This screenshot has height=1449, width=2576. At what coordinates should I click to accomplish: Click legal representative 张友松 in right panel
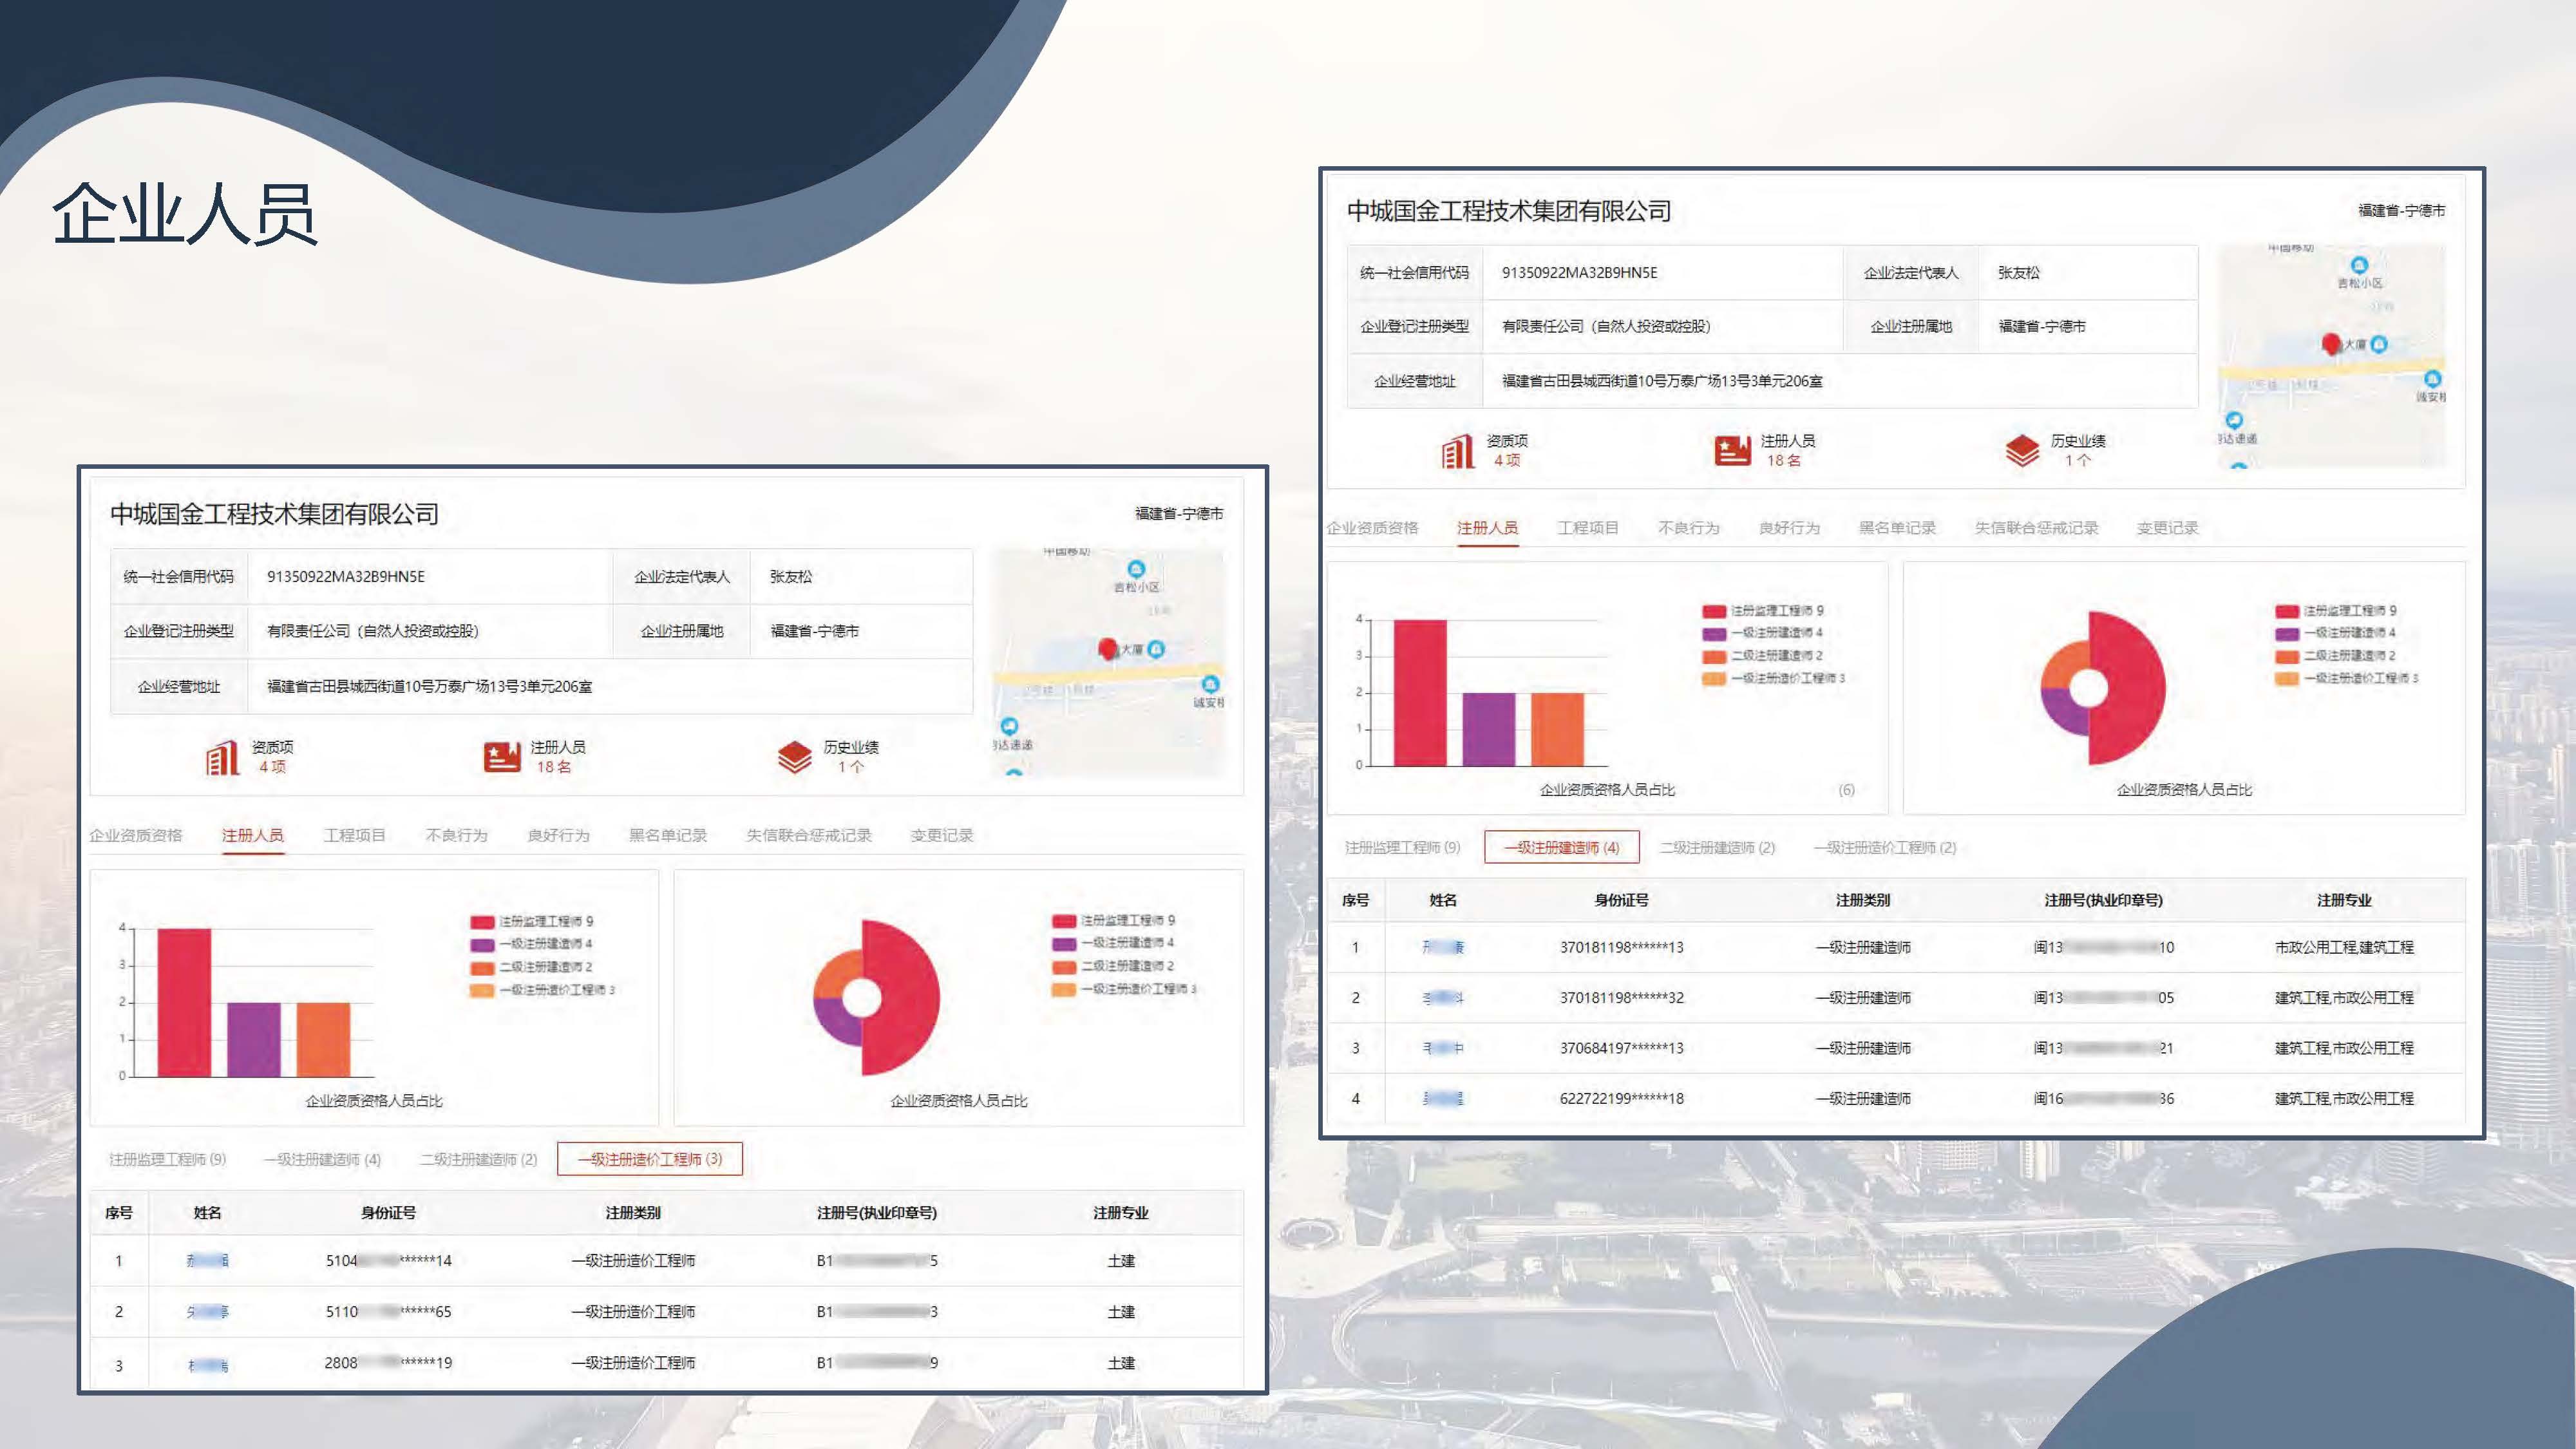pyautogui.click(x=2018, y=272)
